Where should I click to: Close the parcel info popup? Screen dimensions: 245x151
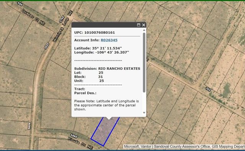point(144,25)
